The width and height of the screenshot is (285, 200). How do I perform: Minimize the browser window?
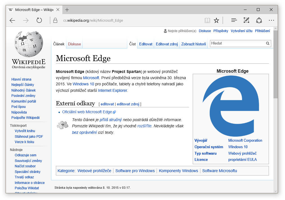(x=245, y=10)
